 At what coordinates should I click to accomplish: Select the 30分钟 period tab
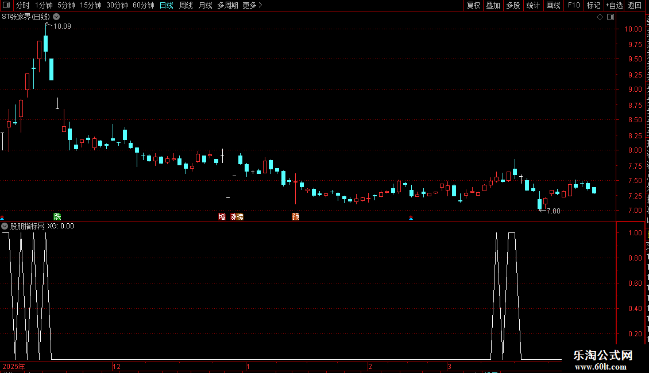[x=117, y=5]
